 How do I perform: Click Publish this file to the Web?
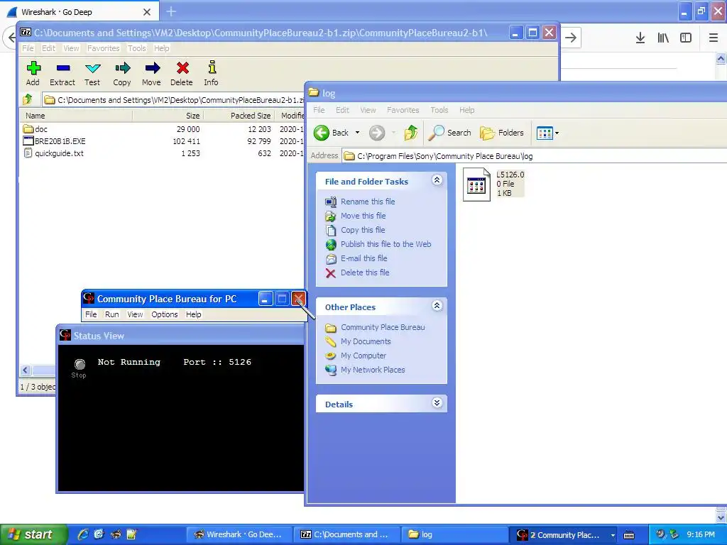(x=386, y=244)
